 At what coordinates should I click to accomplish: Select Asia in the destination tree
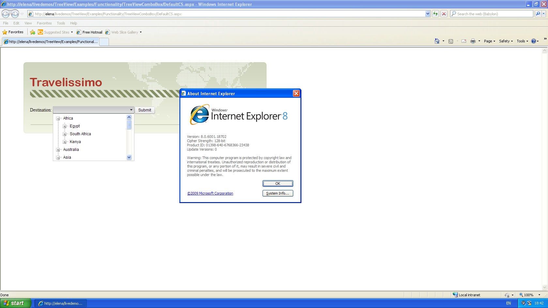coord(67,157)
